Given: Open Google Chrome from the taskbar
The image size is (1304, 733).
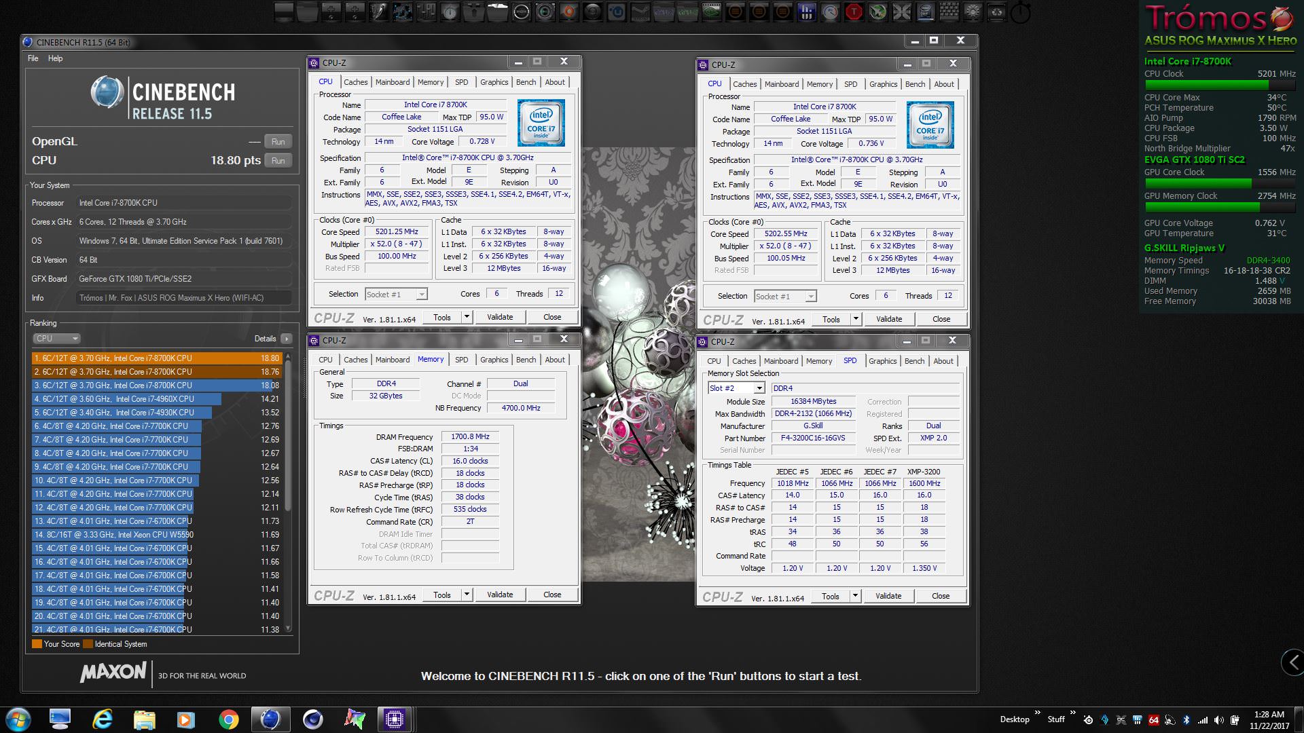Looking at the screenshot, I should pyautogui.click(x=228, y=719).
